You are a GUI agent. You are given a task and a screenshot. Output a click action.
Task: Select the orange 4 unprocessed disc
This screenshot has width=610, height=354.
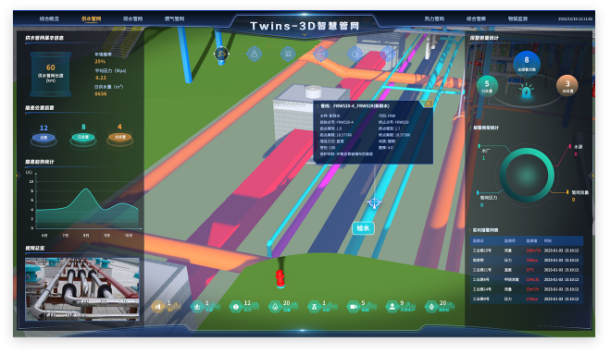pyautogui.click(x=119, y=137)
